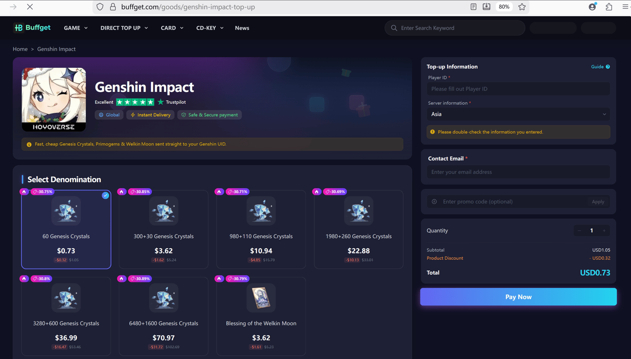Click the -30.89% discount tag
This screenshot has height=359, width=631.
(x=140, y=279)
